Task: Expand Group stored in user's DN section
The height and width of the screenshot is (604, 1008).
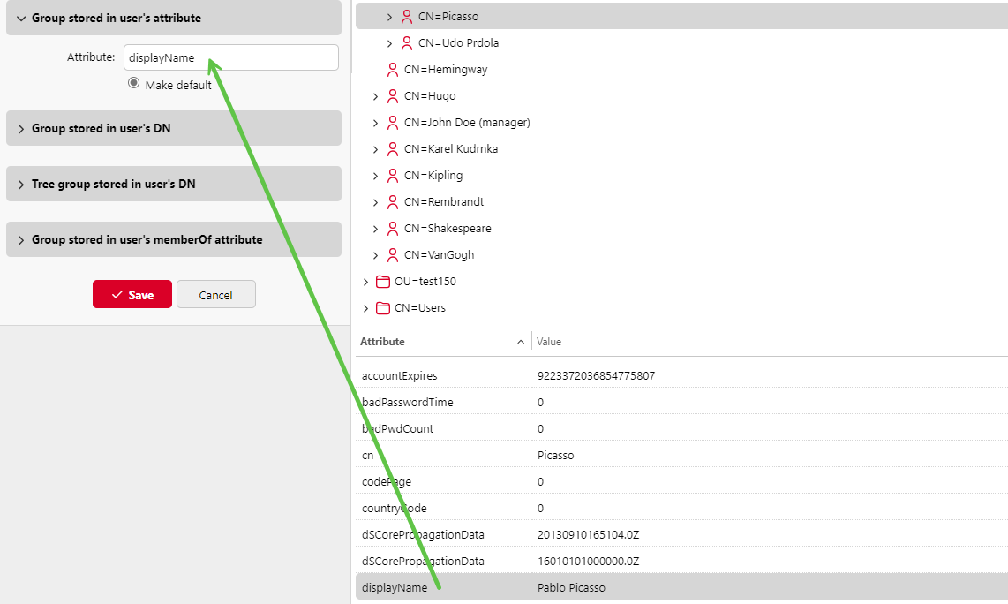Action: pyautogui.click(x=21, y=128)
